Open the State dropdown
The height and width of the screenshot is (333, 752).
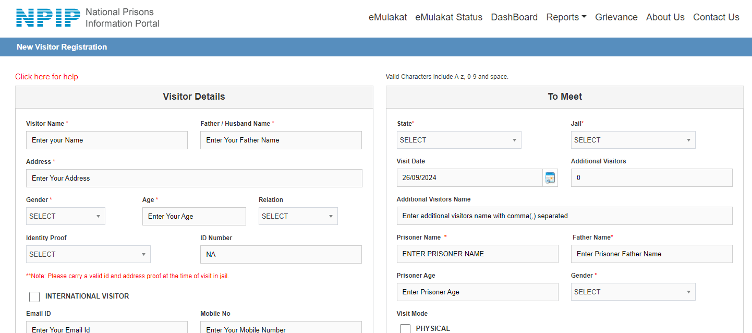(458, 140)
